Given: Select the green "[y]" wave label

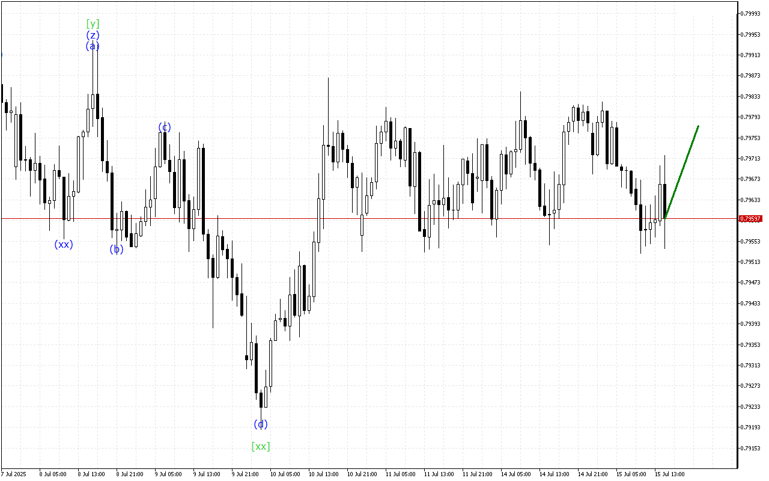Looking at the screenshot, I should 94,24.
